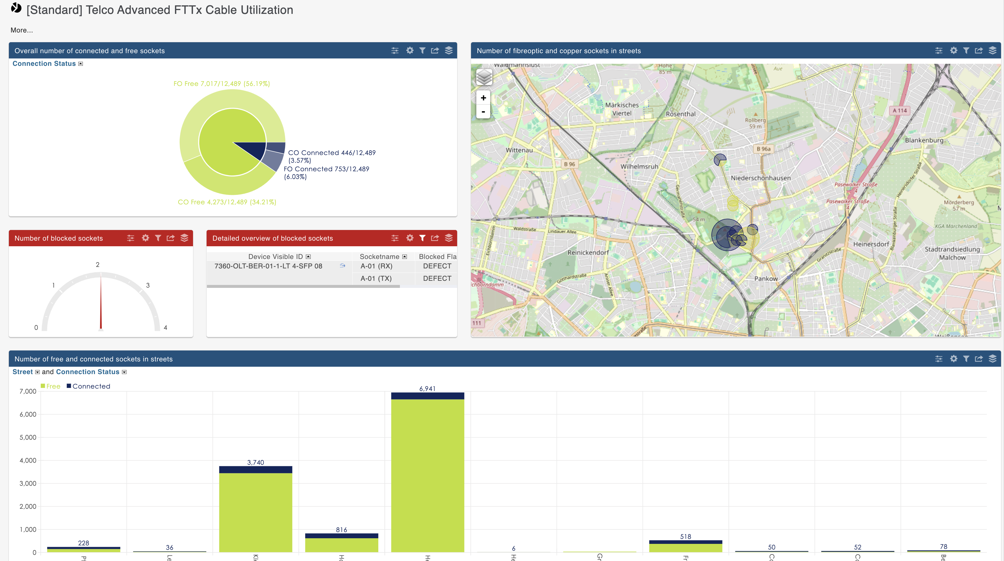Click filter icon in blocked sockets gauge panel
The height and width of the screenshot is (561, 1004).
[158, 238]
